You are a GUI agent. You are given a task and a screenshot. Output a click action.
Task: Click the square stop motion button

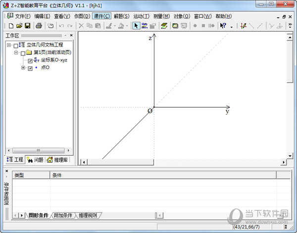(x=203, y=26)
